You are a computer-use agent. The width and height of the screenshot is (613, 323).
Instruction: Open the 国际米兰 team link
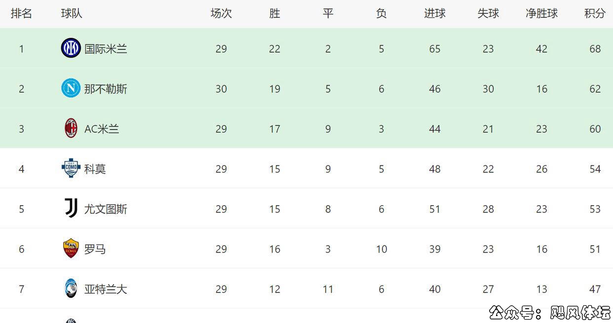[106, 49]
